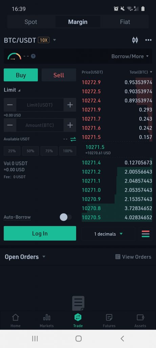Image resolution: width=156 pixels, height=348 pixels.
Task: Open the 1 decimals precision dropdown
Action: (109, 234)
